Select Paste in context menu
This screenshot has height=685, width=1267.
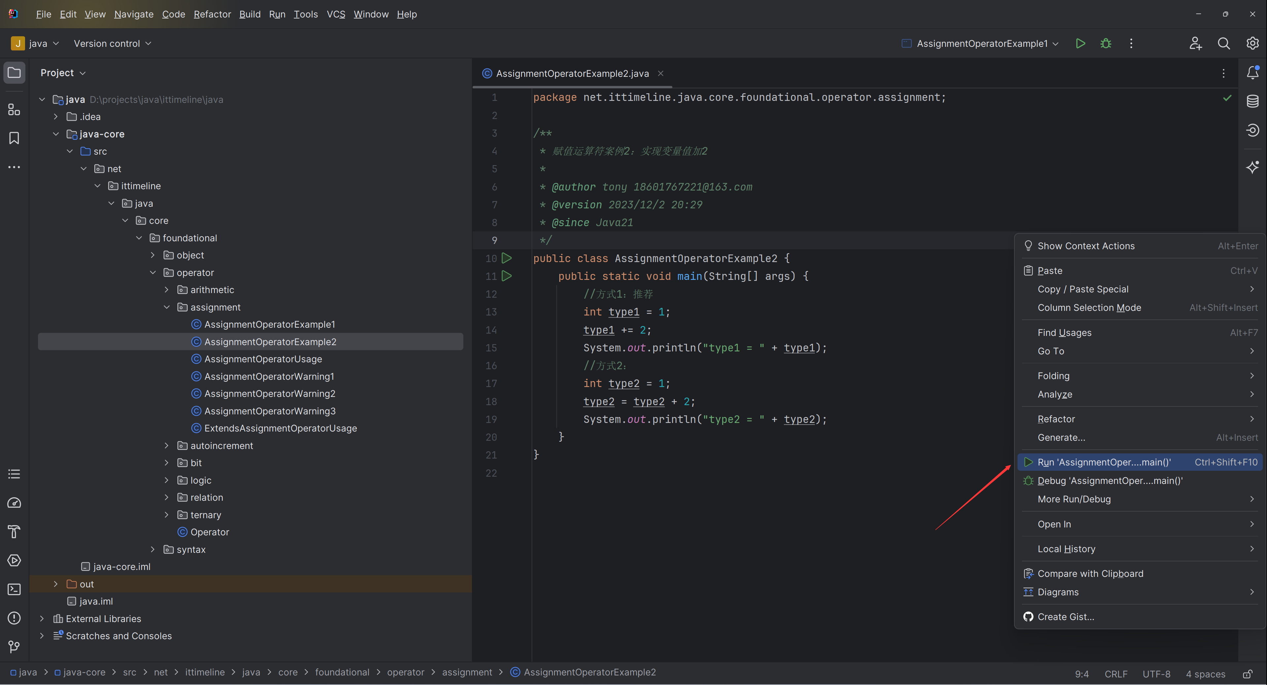tap(1140, 270)
